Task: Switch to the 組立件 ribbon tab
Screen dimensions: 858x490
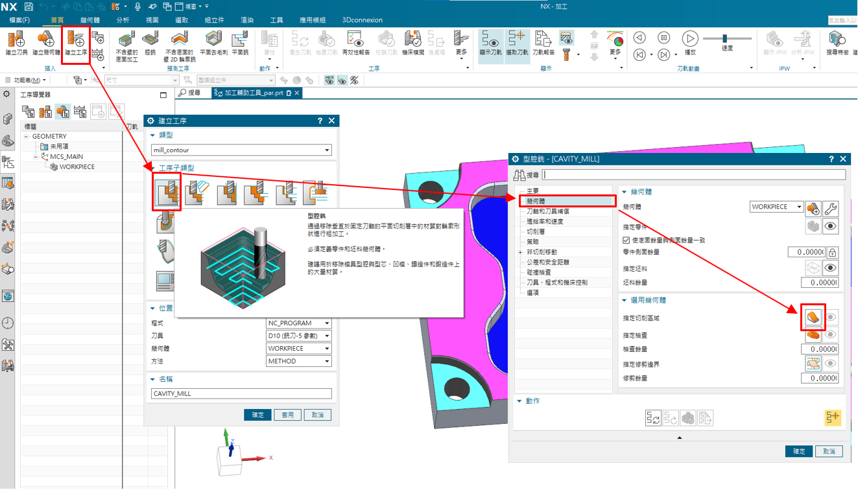Action: coord(214,20)
